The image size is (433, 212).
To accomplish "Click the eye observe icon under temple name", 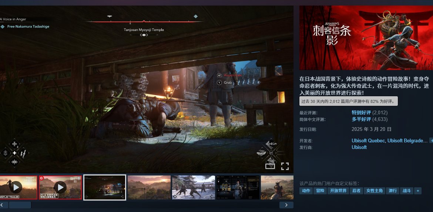I will (x=144, y=35).
